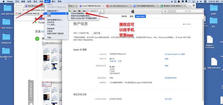Choose 取消 Audible 帐户对电脑的授权

click(x=83, y=18)
